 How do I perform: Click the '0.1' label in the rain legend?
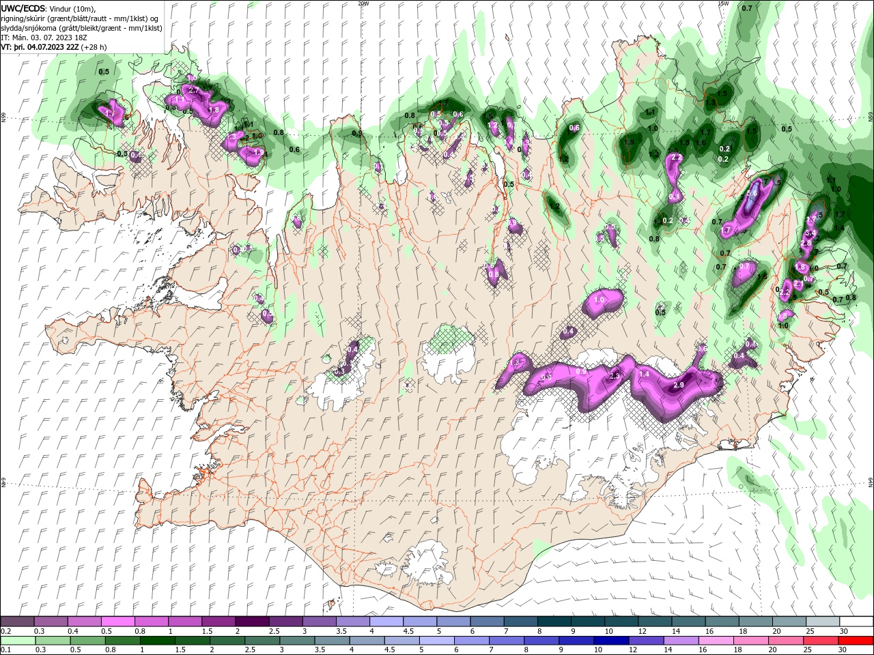click(5, 650)
